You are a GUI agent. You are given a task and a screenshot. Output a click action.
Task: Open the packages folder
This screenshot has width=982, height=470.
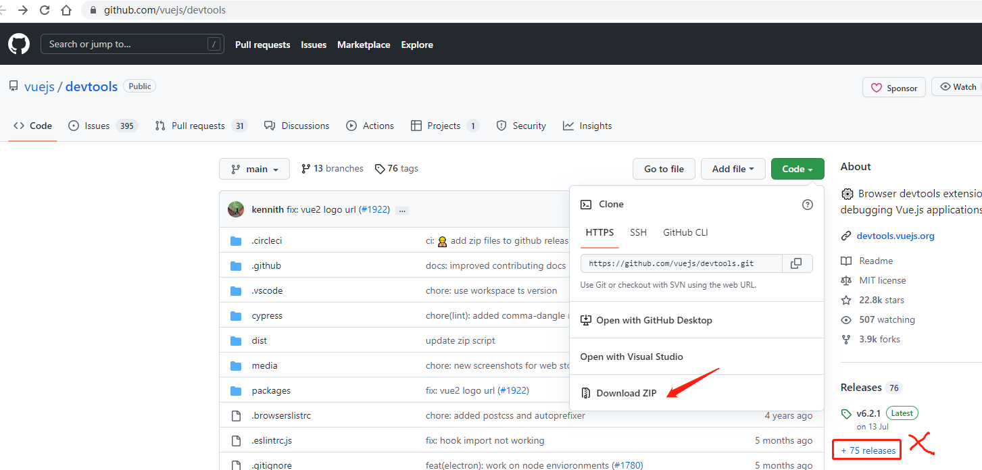tap(271, 391)
